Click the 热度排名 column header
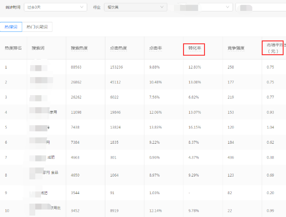 (13, 48)
